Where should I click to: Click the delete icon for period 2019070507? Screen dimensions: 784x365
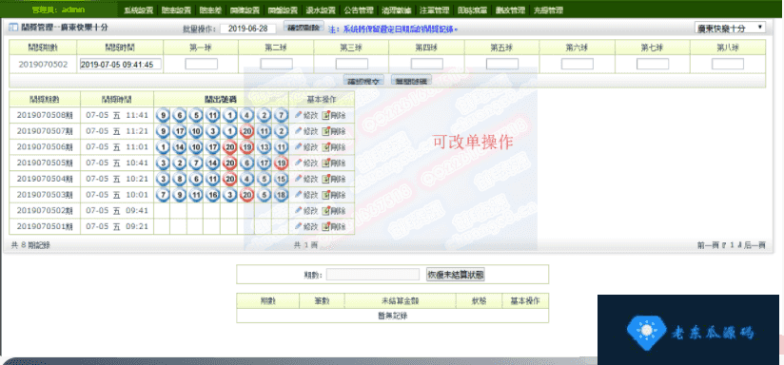click(325, 131)
